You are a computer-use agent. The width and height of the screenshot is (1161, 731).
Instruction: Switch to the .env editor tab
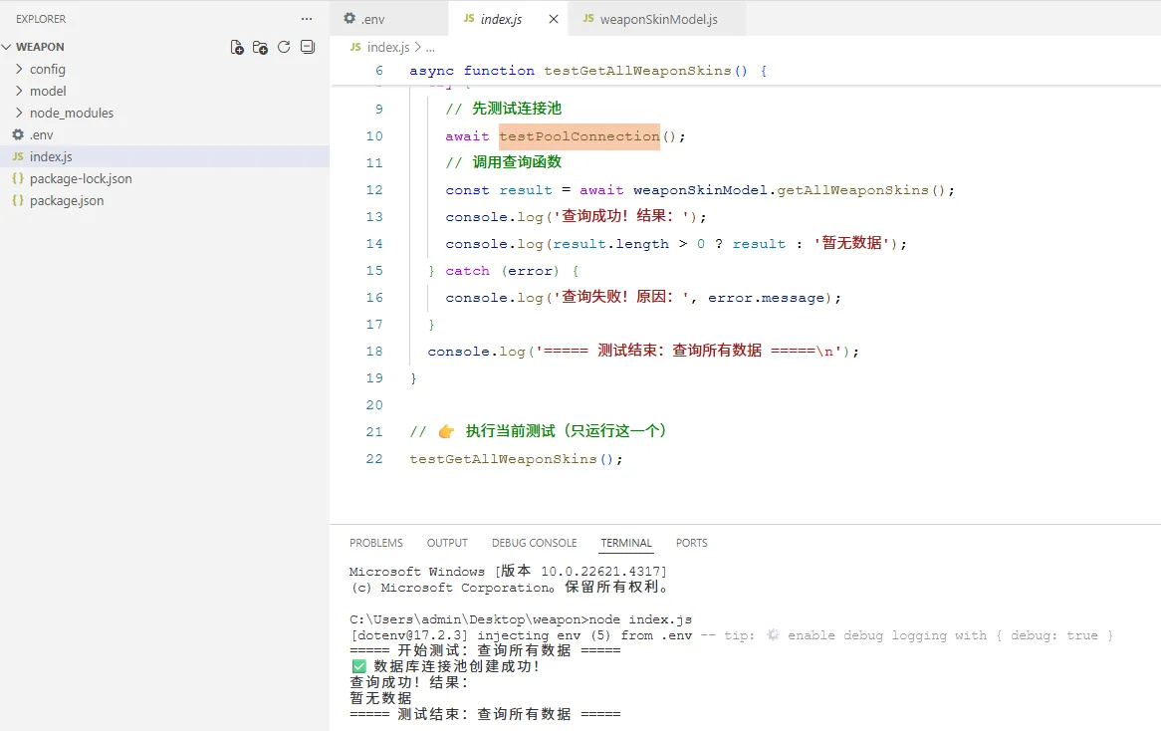388,19
